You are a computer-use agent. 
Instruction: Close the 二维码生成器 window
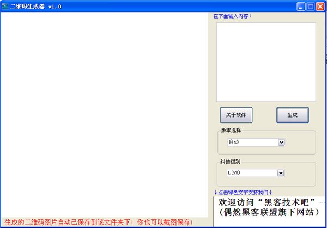[x=320, y=7]
